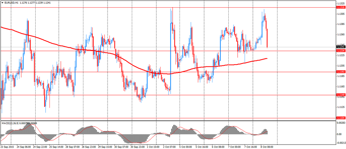
Task: Click the 30 Sep 07:00 time label
Action: [122, 146]
